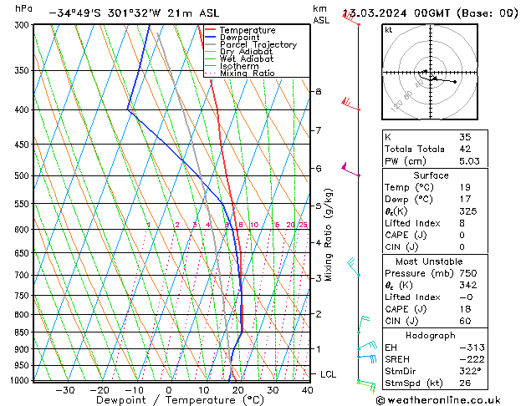The height and width of the screenshot is (406, 526).
Task: Click the Hodograph section heading
Action: (431, 336)
